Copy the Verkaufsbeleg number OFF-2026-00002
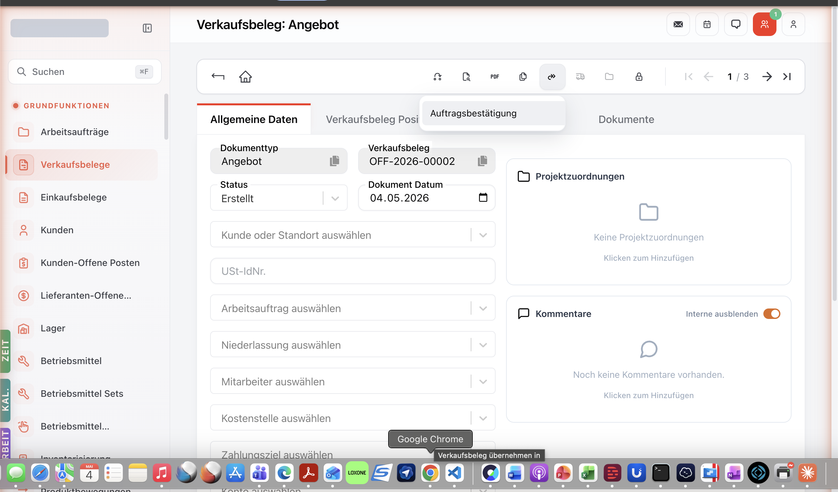Screen dimensions: 838x492 click(482, 161)
